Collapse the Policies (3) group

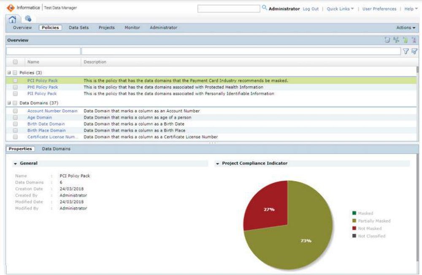pyautogui.click(x=9, y=72)
